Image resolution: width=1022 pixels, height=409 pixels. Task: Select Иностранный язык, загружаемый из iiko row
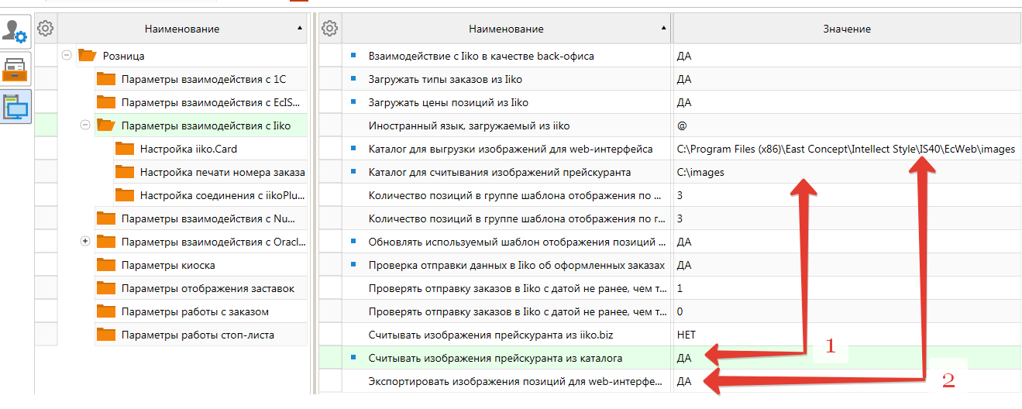[669, 125]
